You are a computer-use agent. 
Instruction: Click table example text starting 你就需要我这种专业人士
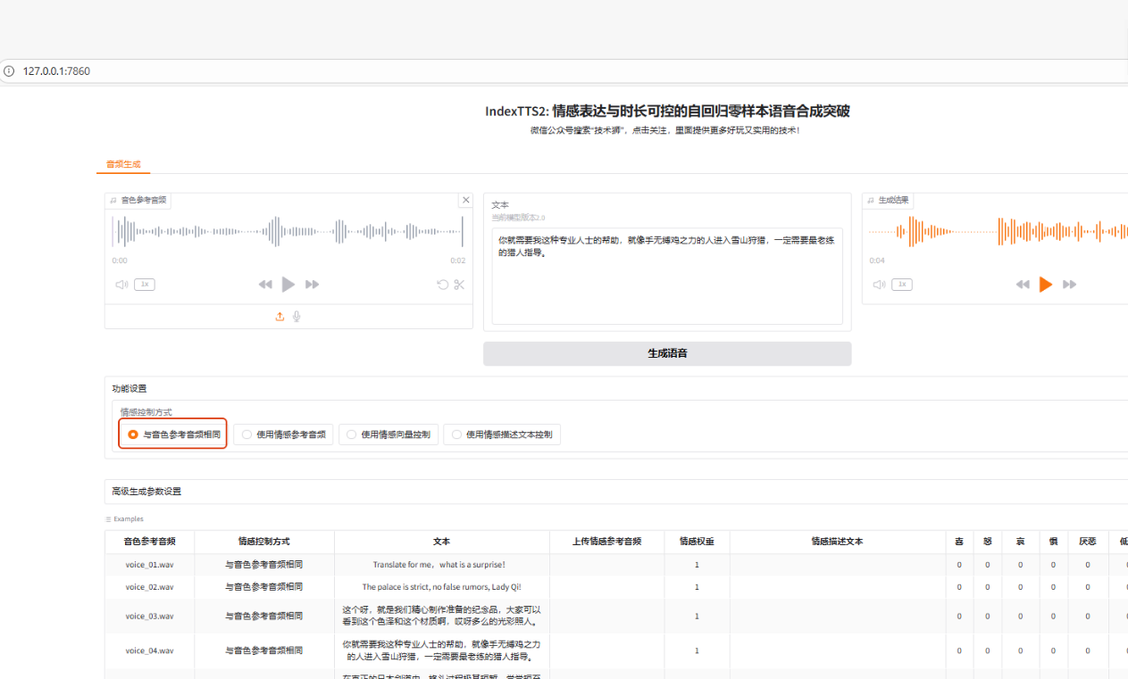442,650
